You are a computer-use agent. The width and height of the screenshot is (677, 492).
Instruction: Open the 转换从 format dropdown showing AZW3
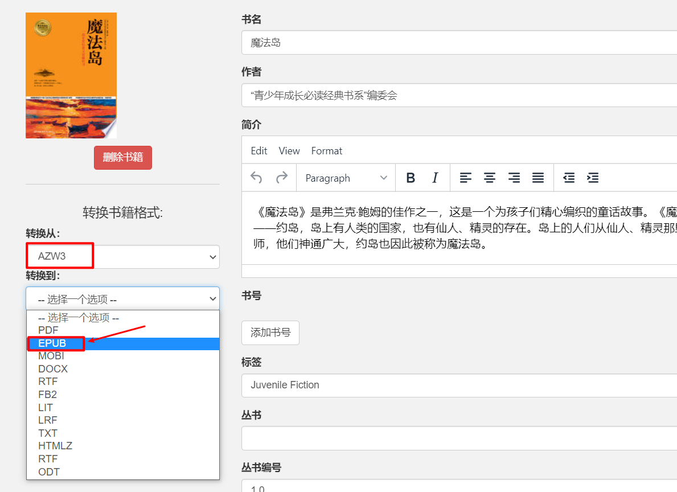click(122, 257)
